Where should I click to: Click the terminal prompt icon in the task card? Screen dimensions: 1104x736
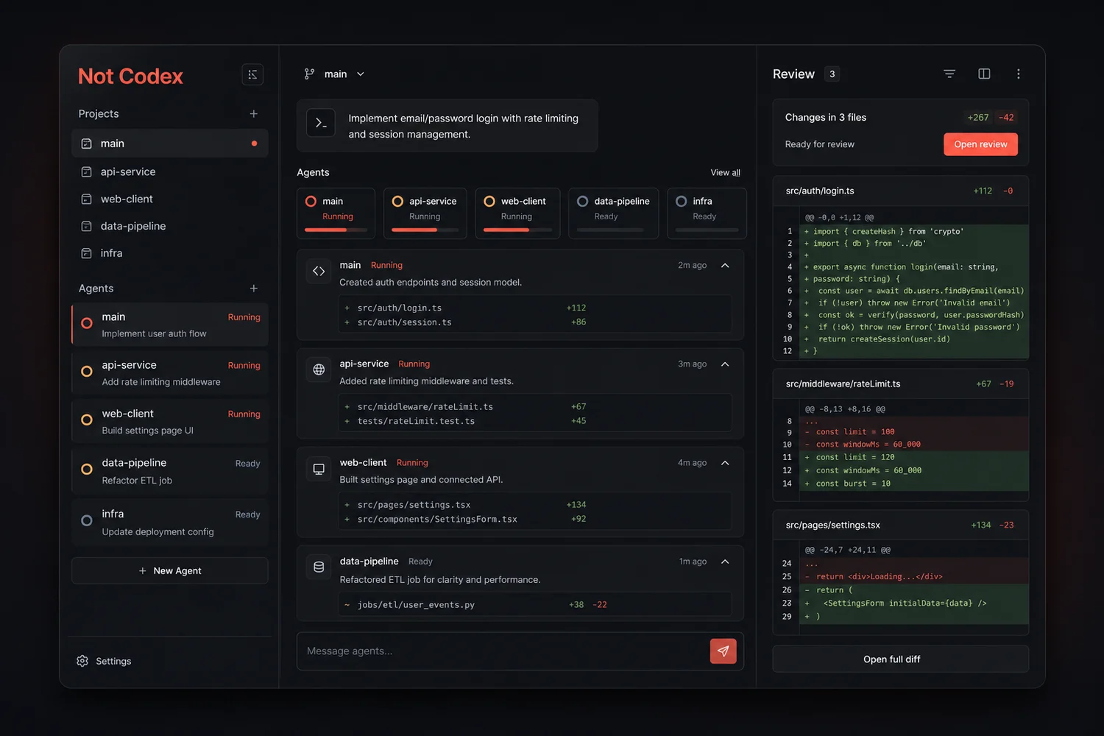pyautogui.click(x=321, y=124)
